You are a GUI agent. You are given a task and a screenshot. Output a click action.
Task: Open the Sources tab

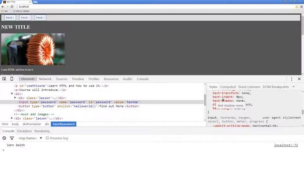[x=61, y=79]
